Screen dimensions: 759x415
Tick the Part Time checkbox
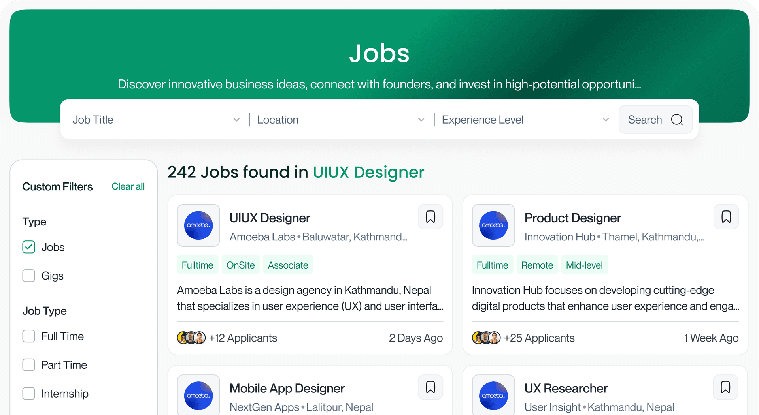click(29, 365)
